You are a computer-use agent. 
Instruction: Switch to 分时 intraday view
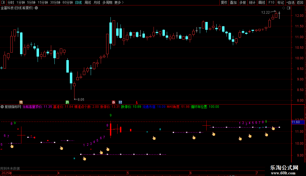tap(11, 2)
